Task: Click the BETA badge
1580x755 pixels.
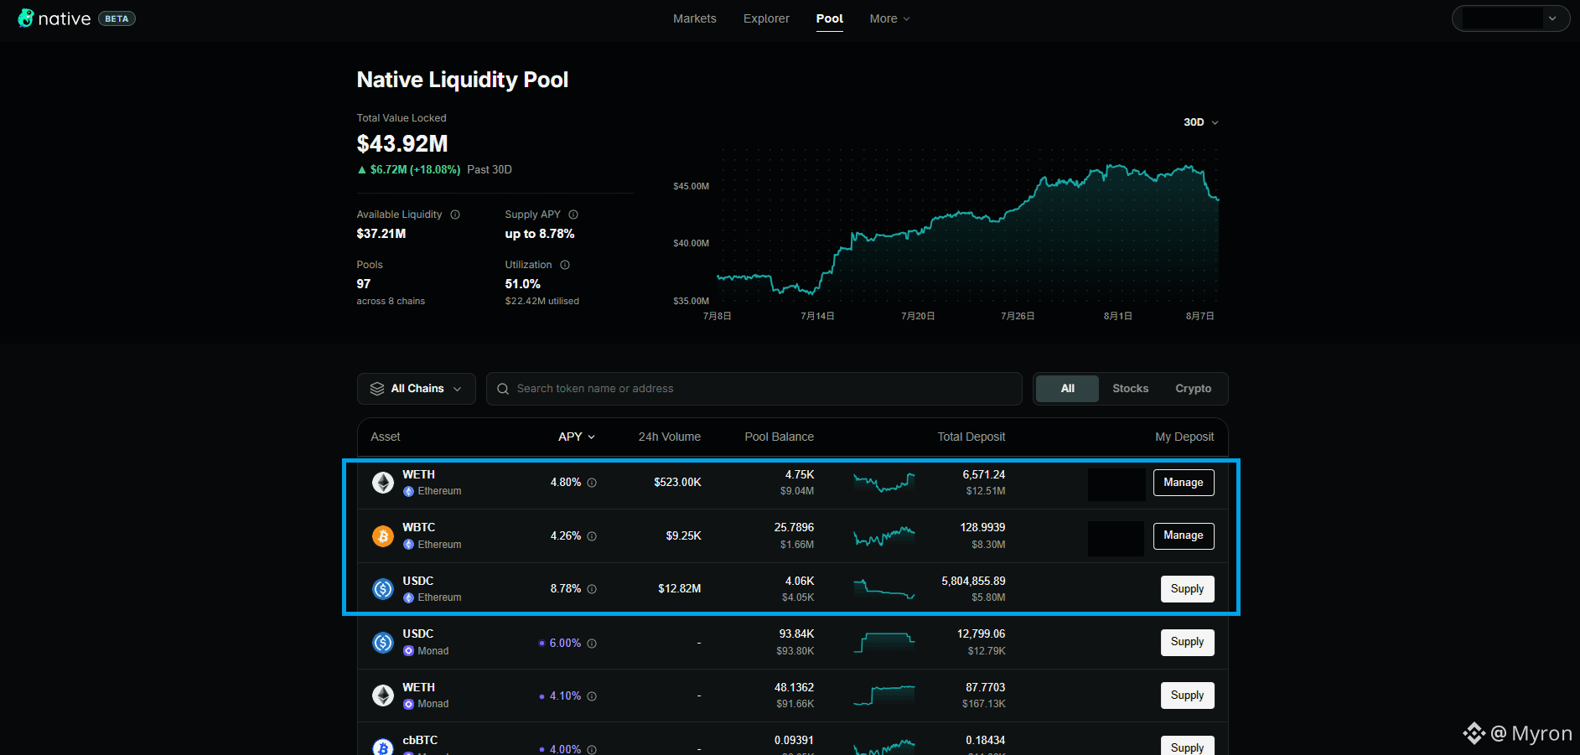Action: pos(117,18)
